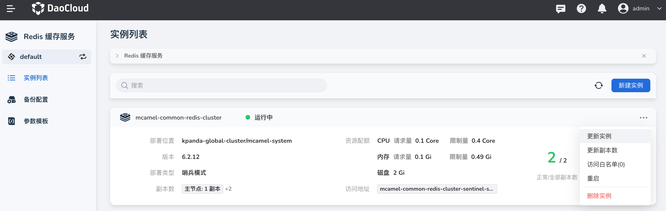Select 更新实例 from the context menu

click(599, 136)
